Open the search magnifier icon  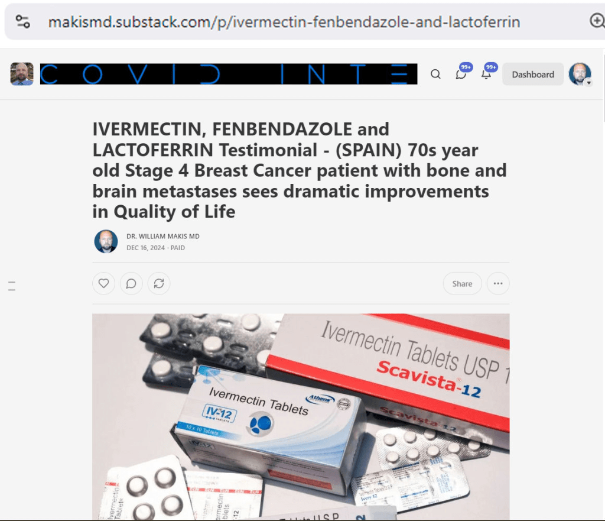point(435,74)
